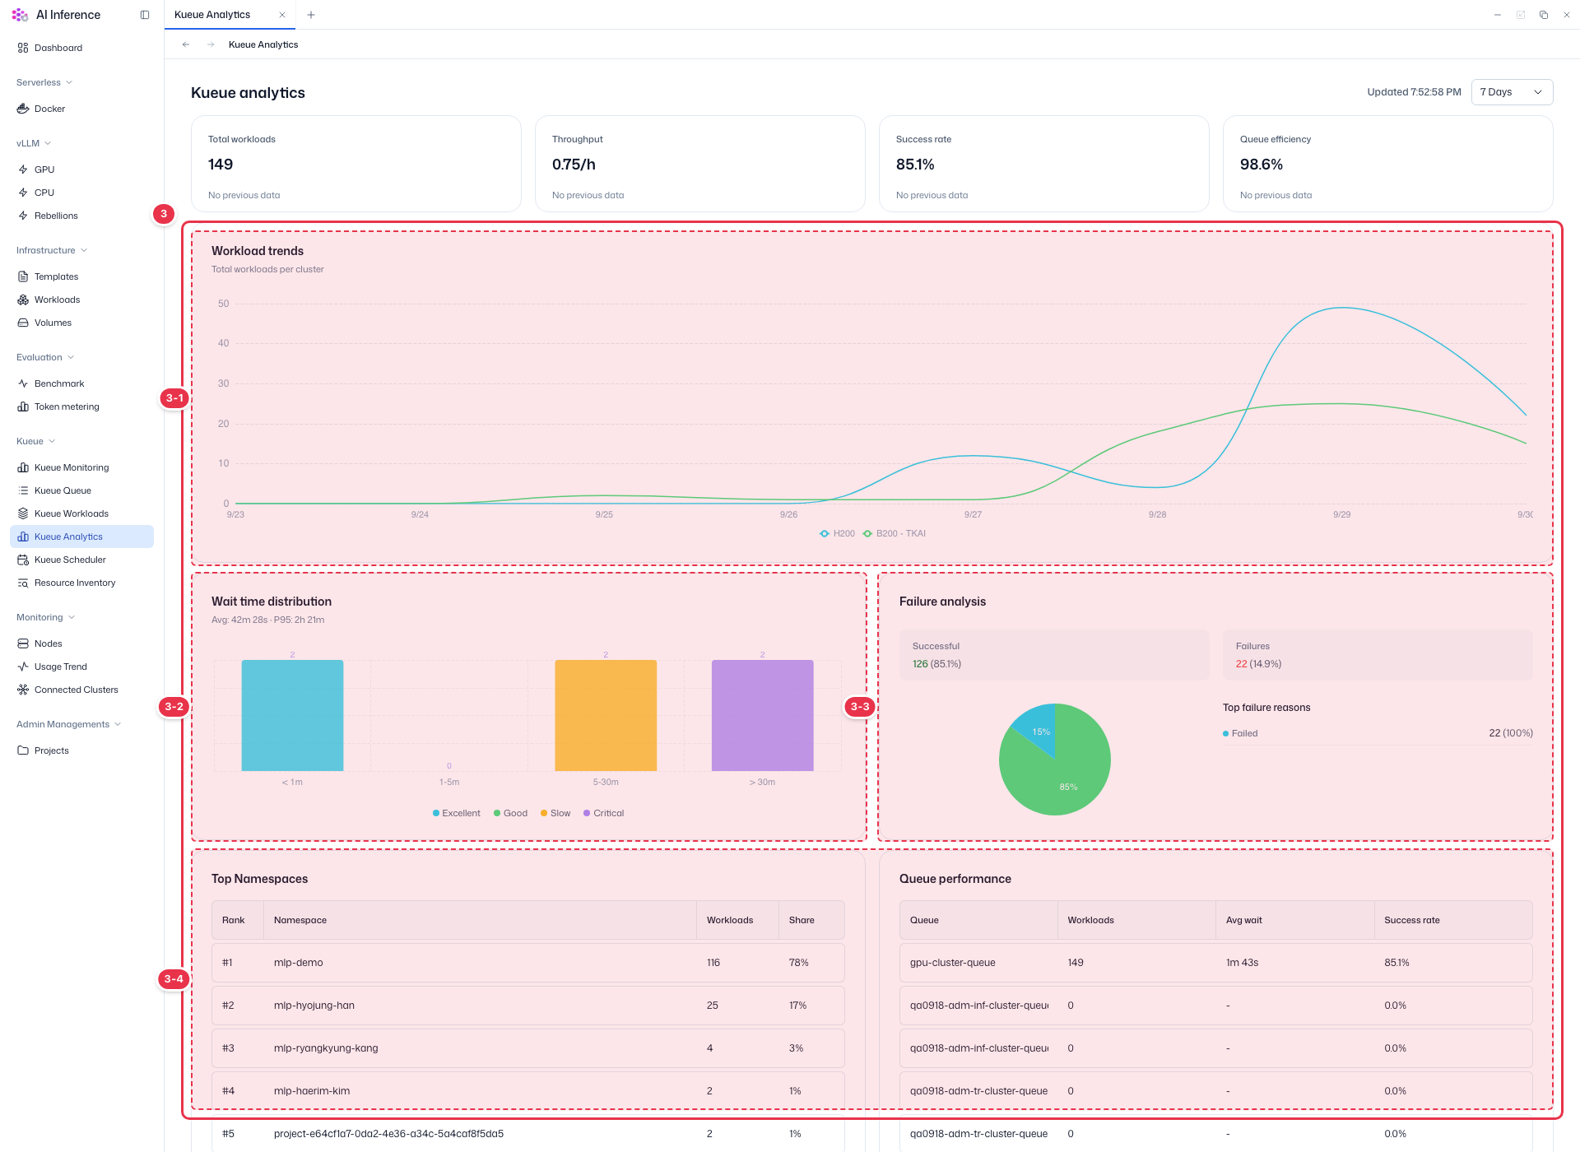Click the Kueue Scheduler calendar icon

[x=23, y=560]
